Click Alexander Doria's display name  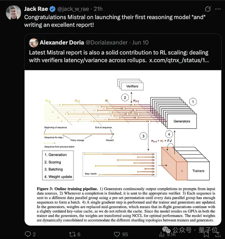[x=62, y=42]
